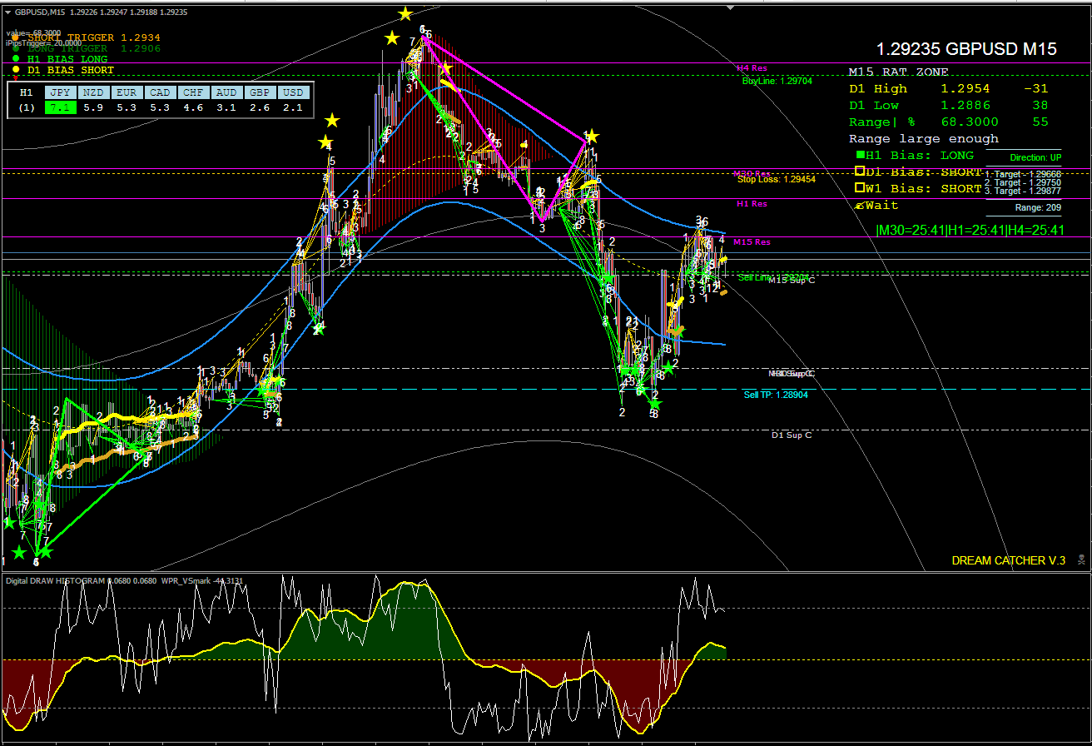Image resolution: width=1092 pixels, height=746 pixels.
Task: Click the DREAM CATCHER V.3 label
Action: coord(1008,560)
